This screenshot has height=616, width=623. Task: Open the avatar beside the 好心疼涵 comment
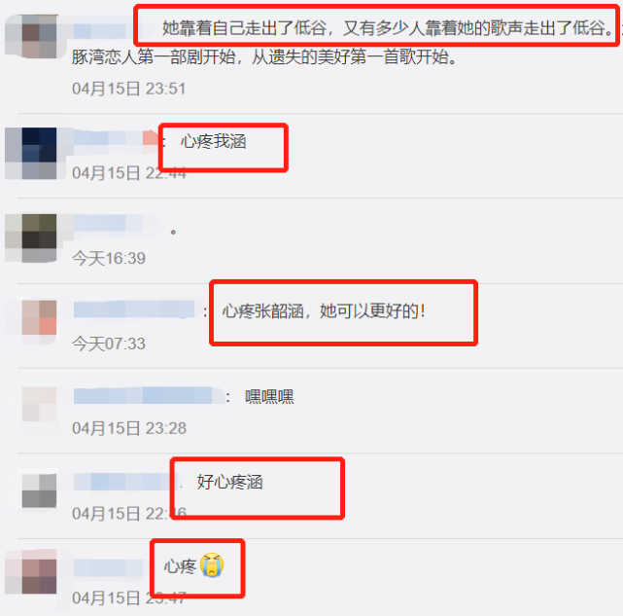(39, 490)
